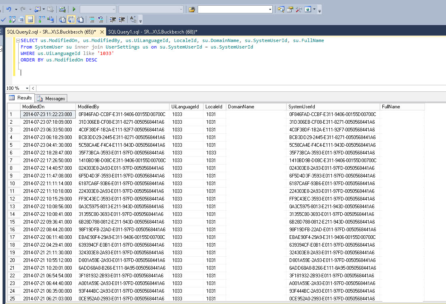The width and height of the screenshot is (446, 304).
Task: Switch to the Messages tab
Action: [x=51, y=98]
